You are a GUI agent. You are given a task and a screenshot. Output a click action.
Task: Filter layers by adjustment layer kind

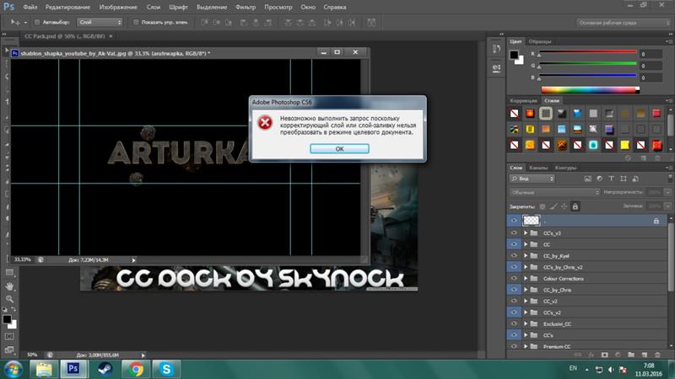[x=599, y=179]
